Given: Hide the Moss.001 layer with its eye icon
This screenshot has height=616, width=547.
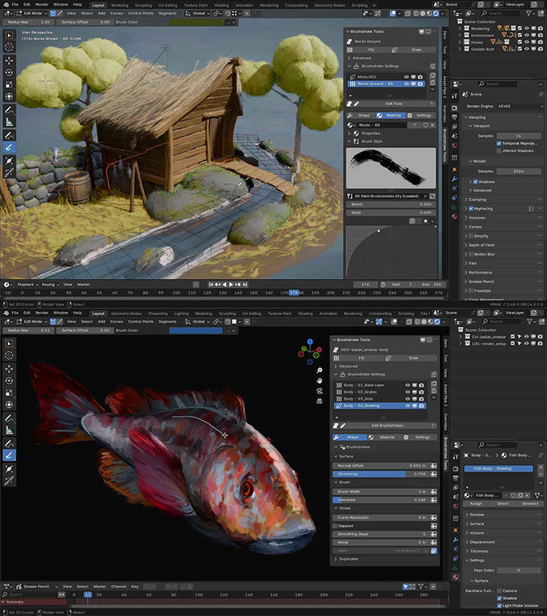Looking at the screenshot, I should pos(406,77).
